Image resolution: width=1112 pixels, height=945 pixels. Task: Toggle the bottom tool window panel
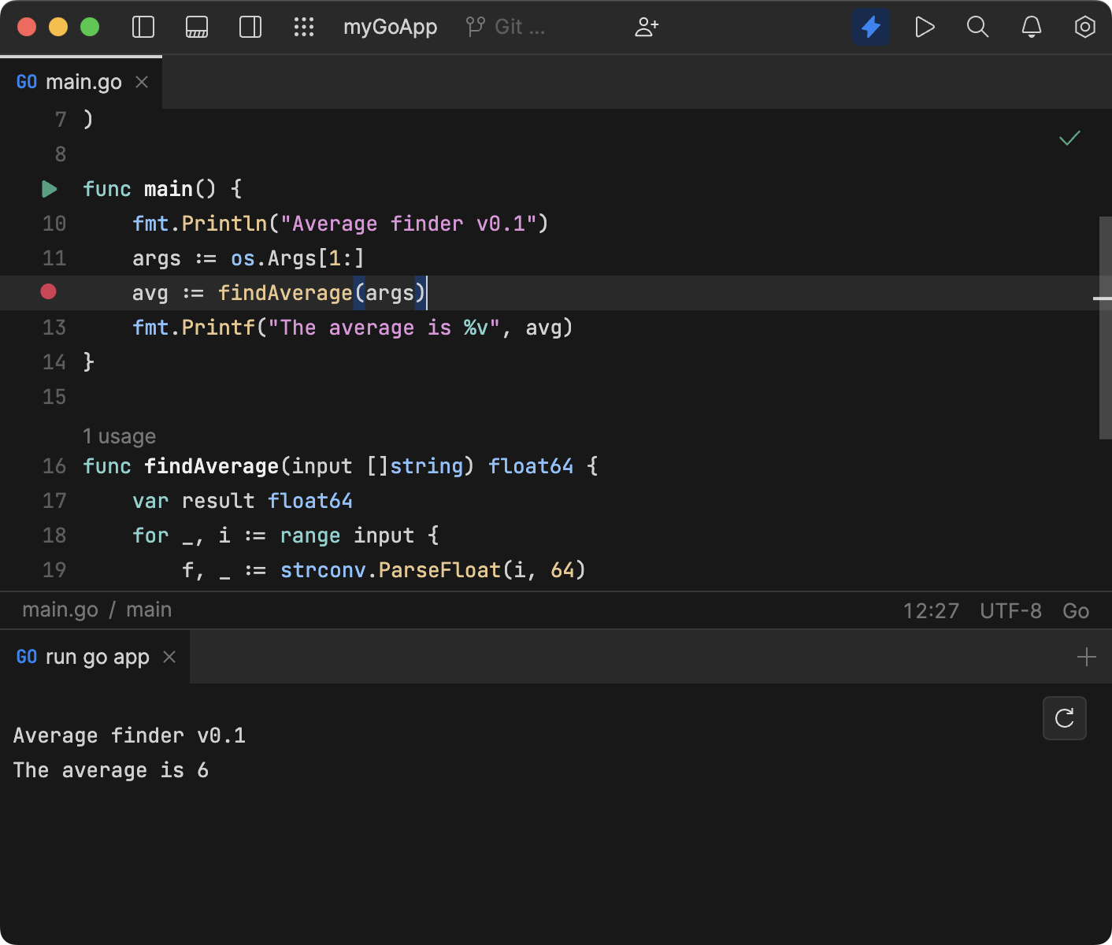(x=196, y=26)
